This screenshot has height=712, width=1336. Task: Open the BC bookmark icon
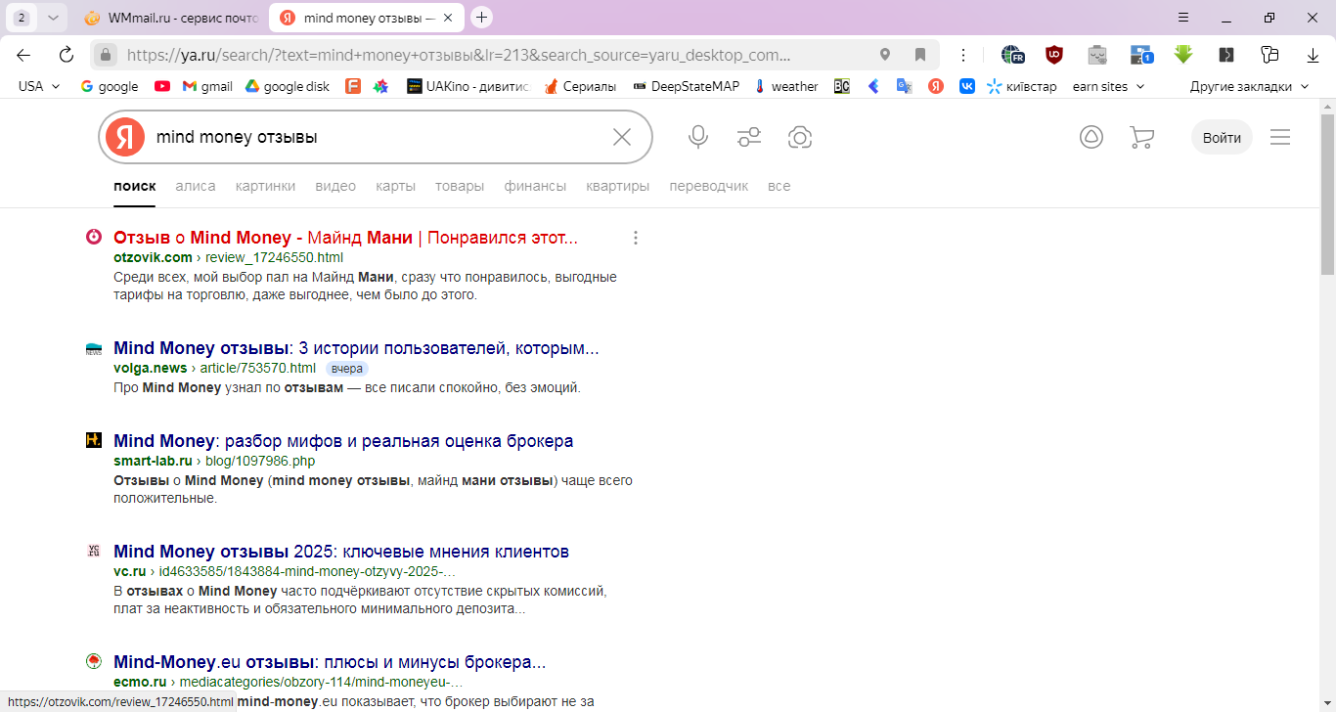(x=842, y=86)
